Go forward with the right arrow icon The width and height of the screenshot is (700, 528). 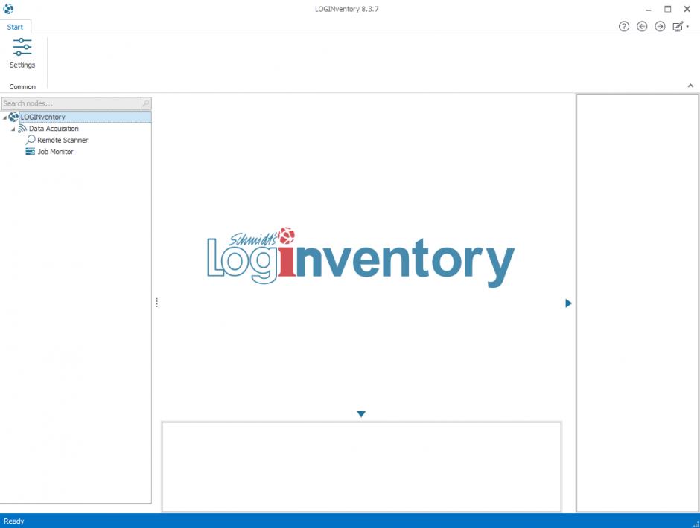(x=659, y=26)
